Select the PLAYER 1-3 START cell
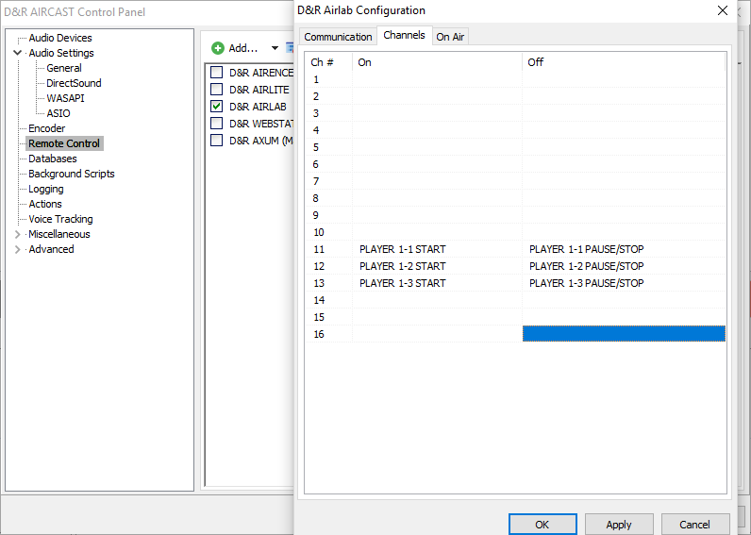751x535 pixels. [437, 283]
